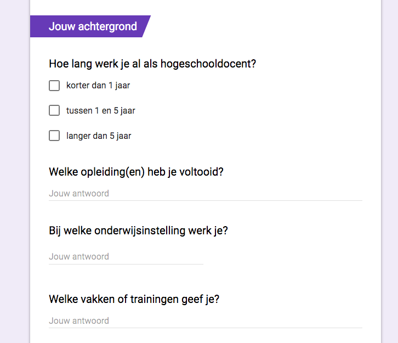Activate the vakken of trainingen answer field
Viewport: 398px width, 343px height.
(206, 321)
